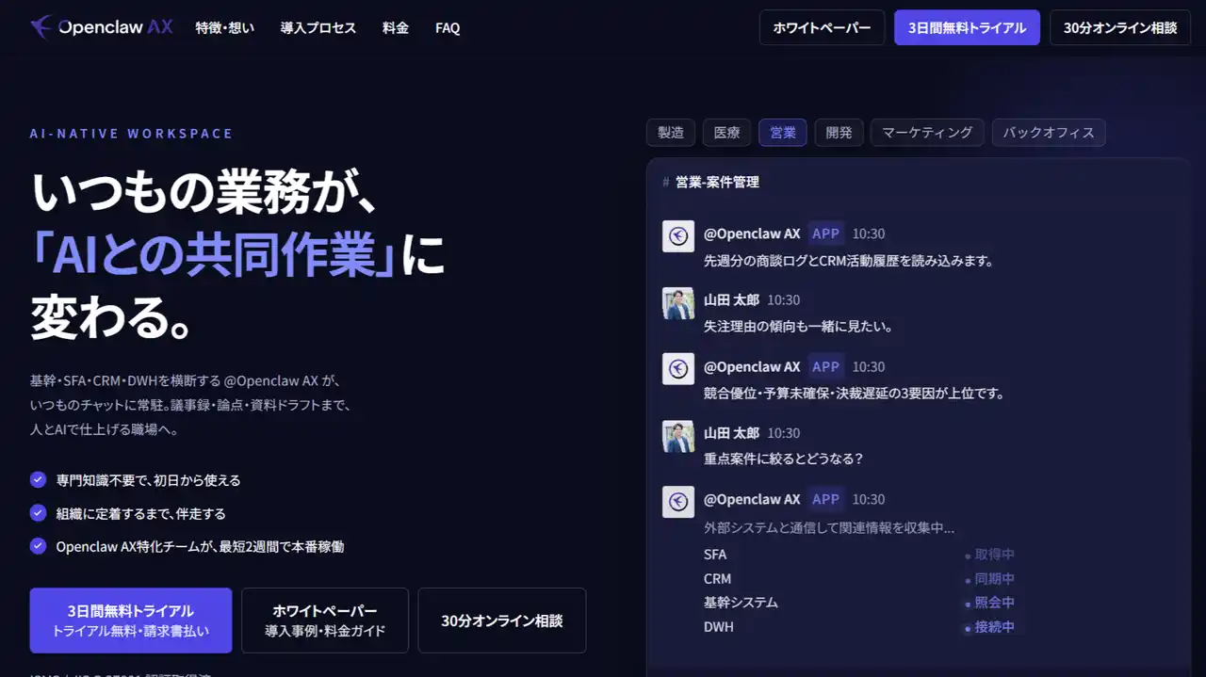
Task: Click the message 先週分の商談ログとCRM活動履歴を読み込みます。
Action: pyautogui.click(x=849, y=261)
